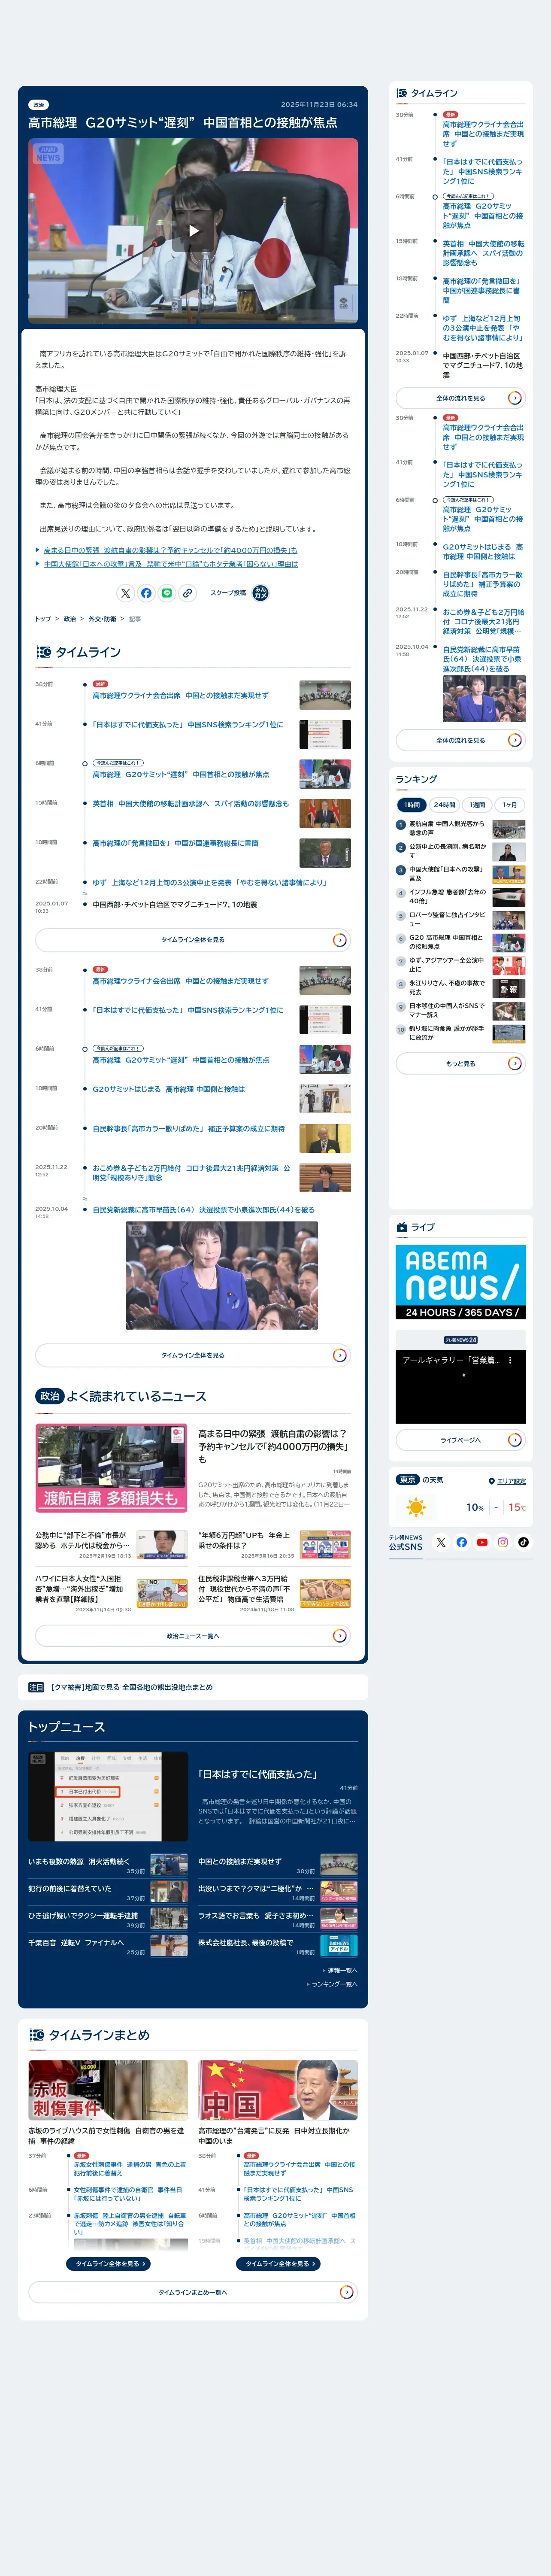Open main timeline item 英首相 中国大使館の移転計画承認へ
The height and width of the screenshot is (2576, 551).
pyautogui.click(x=191, y=804)
